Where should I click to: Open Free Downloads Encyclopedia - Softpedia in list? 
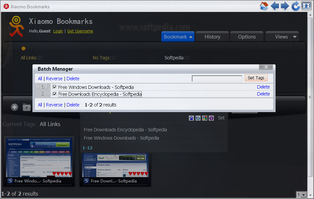pyautogui.click(x=125, y=130)
